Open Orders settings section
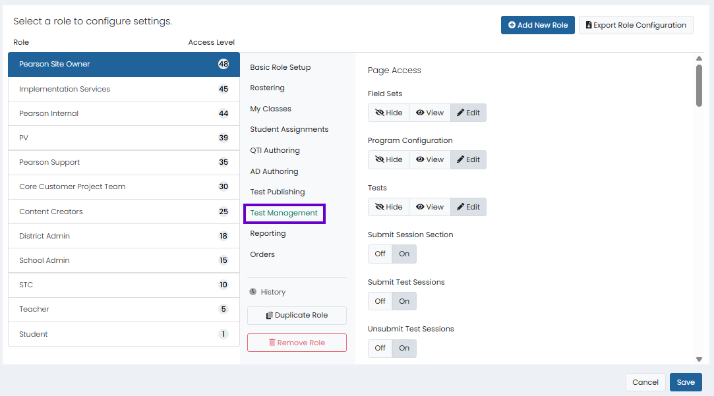Viewport: 714px width, 396px height. (x=262, y=254)
